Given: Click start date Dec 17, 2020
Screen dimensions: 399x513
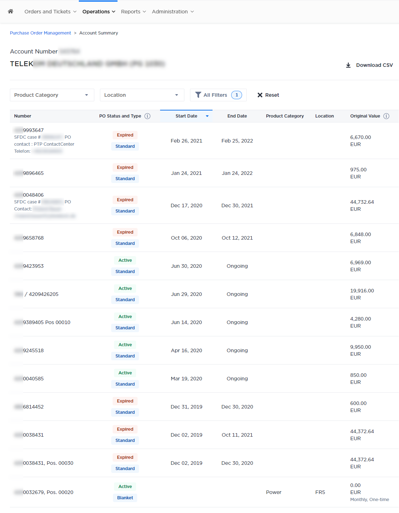Looking at the screenshot, I should tap(186, 205).
